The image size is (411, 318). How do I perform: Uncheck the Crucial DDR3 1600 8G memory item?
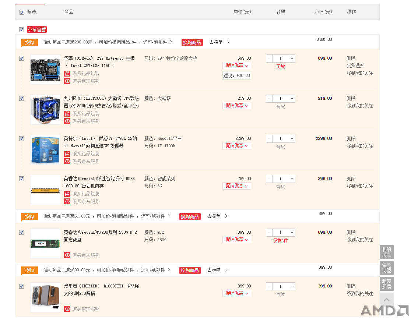click(21, 179)
